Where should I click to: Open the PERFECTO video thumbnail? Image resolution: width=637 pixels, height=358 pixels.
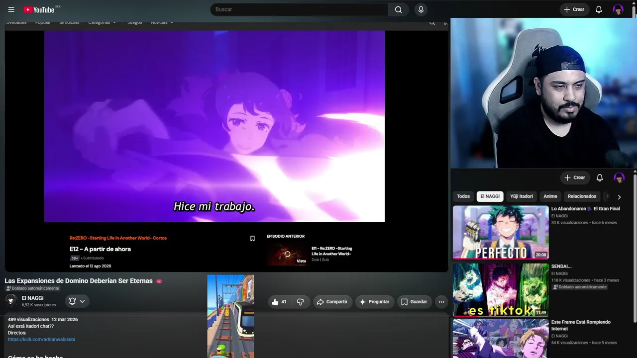tap(501, 233)
